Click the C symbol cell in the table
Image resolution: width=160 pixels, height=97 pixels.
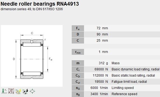click(x=78, y=41)
